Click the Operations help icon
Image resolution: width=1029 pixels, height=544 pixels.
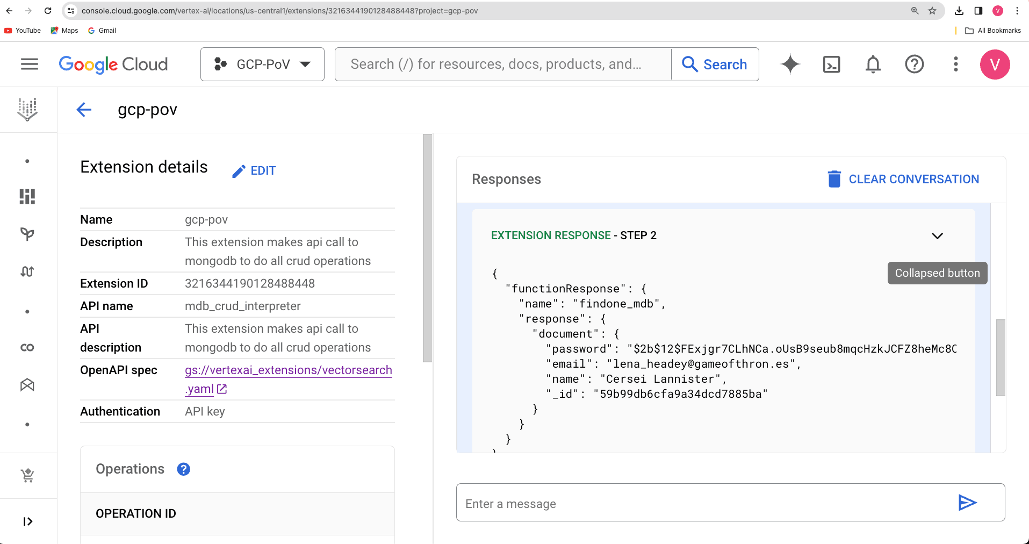coord(184,469)
